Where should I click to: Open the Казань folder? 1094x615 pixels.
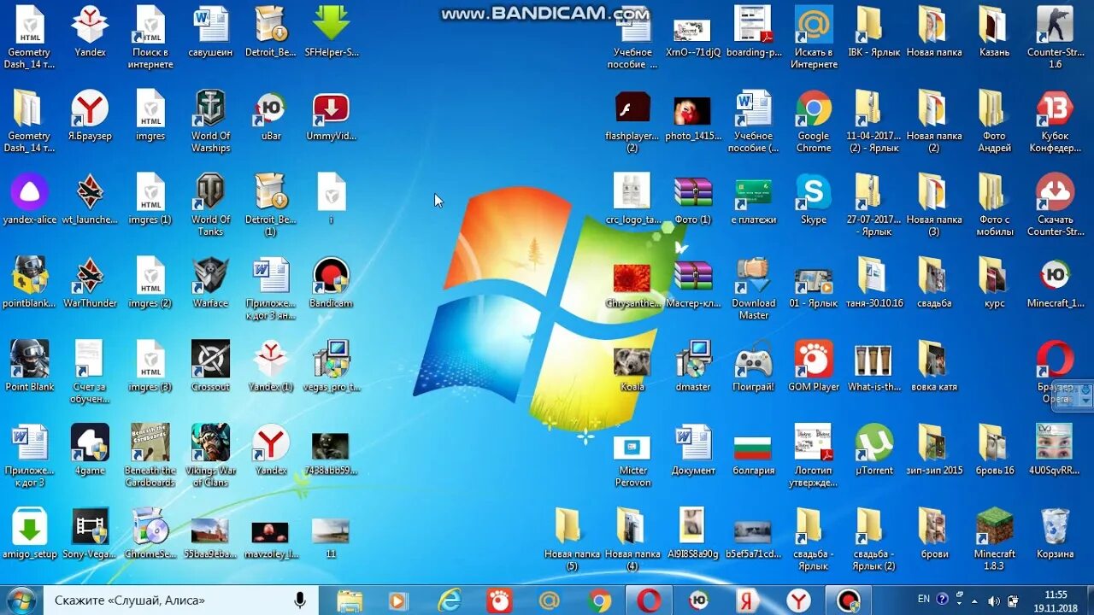(x=995, y=32)
